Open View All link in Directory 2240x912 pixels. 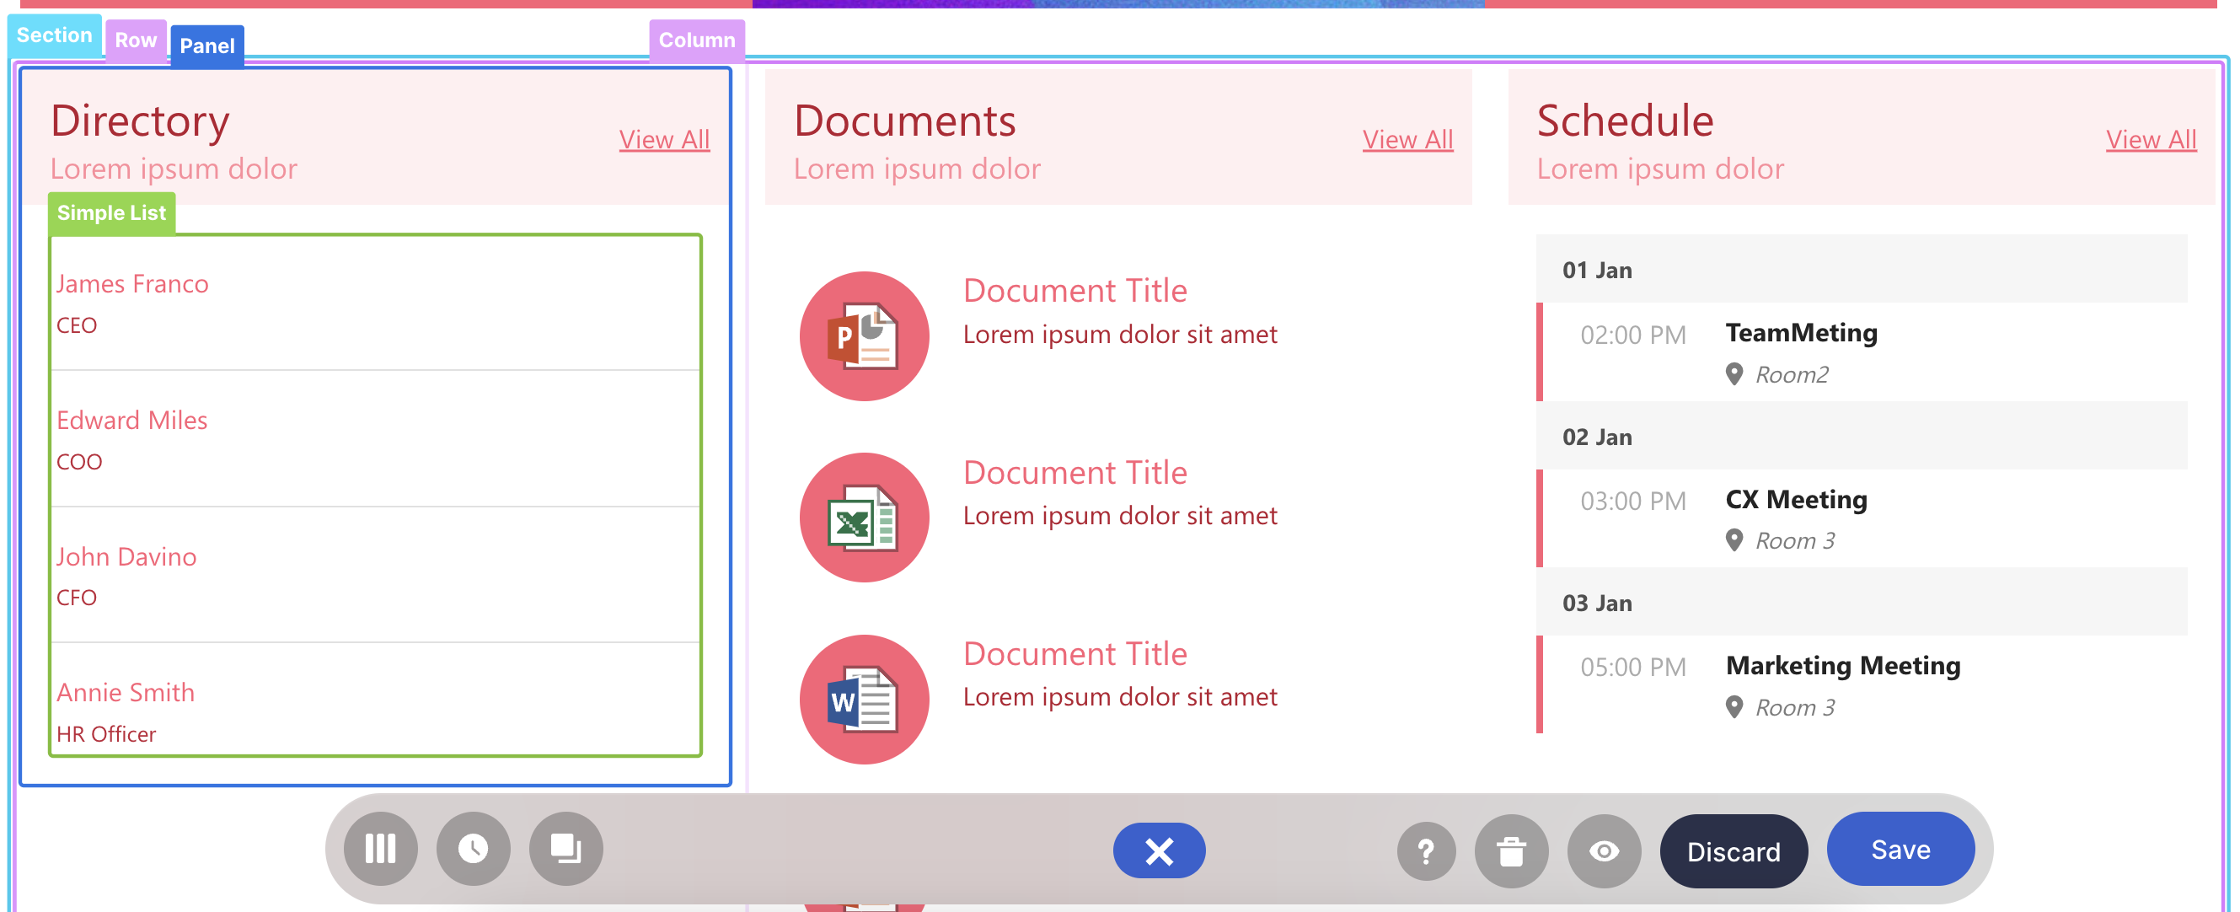664,139
